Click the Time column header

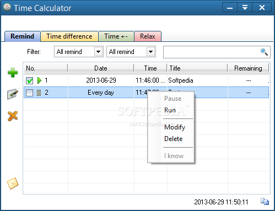pos(150,68)
